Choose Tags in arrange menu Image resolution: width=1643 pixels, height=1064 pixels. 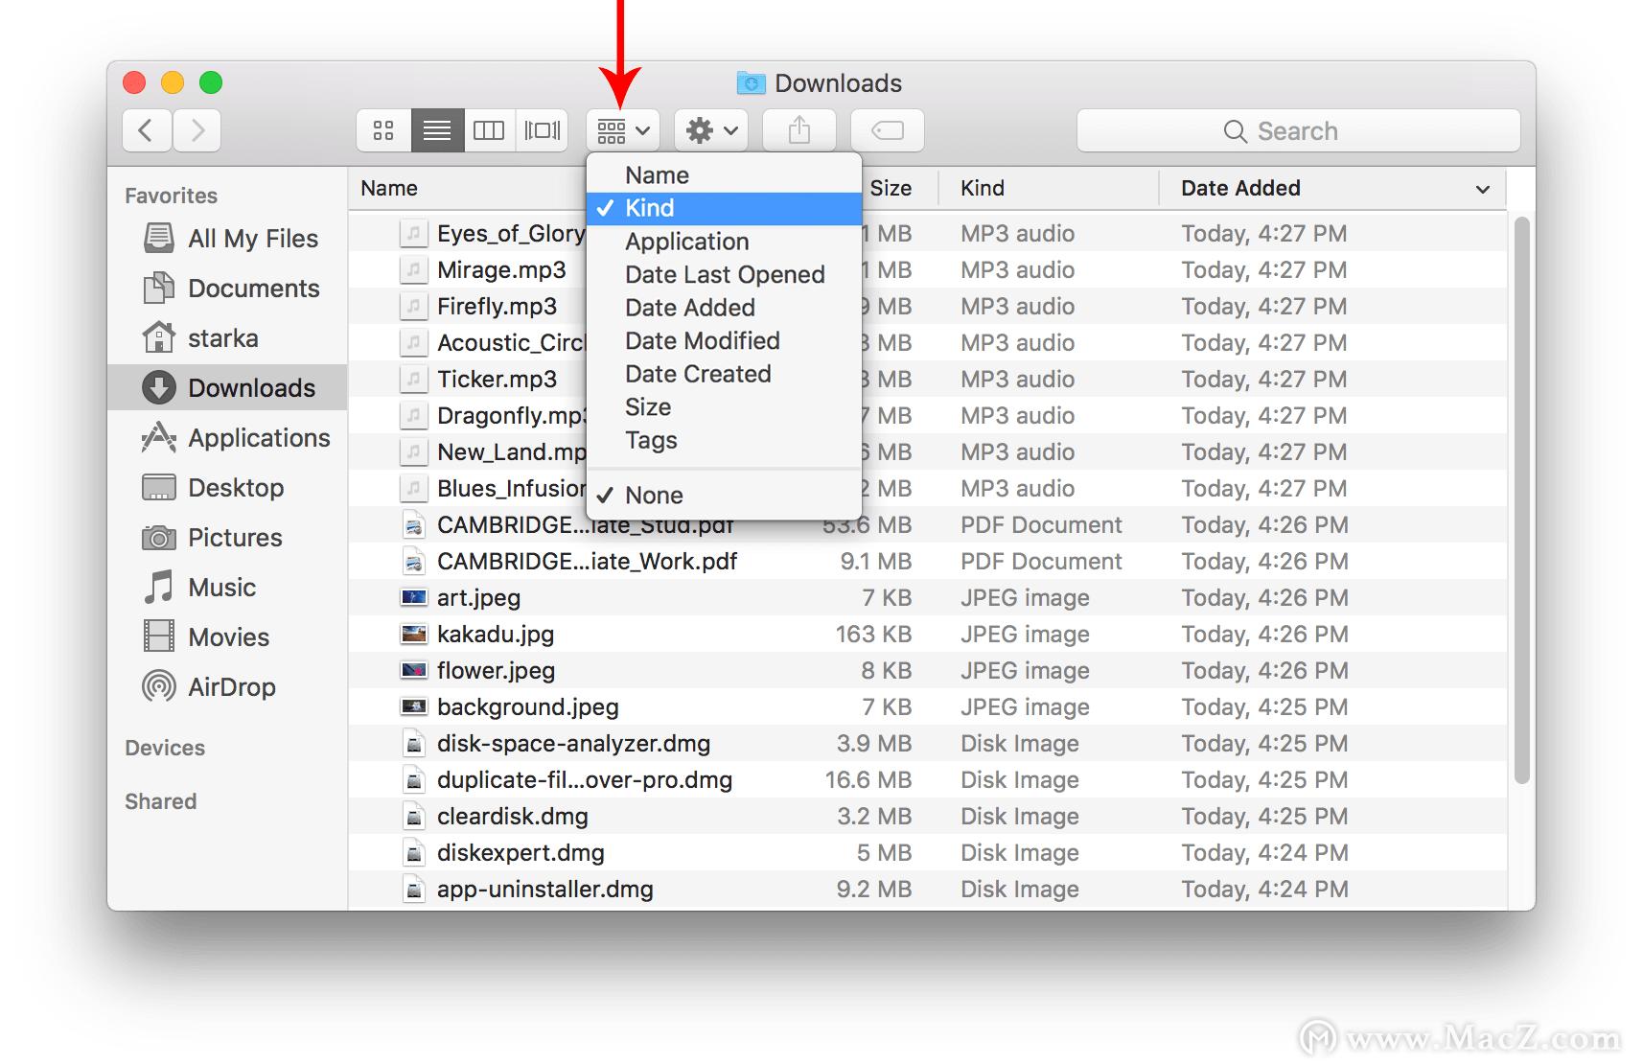tap(724, 440)
